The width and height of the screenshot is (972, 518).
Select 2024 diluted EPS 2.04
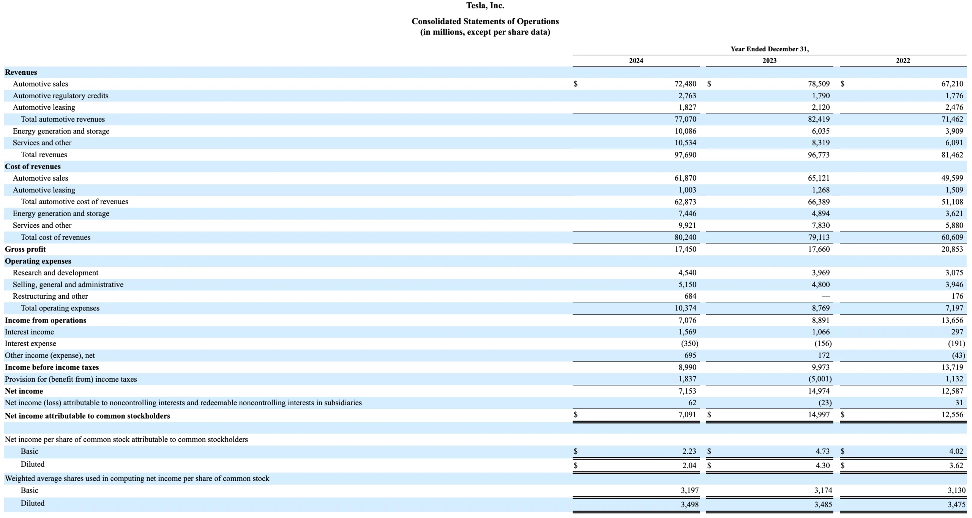point(689,465)
